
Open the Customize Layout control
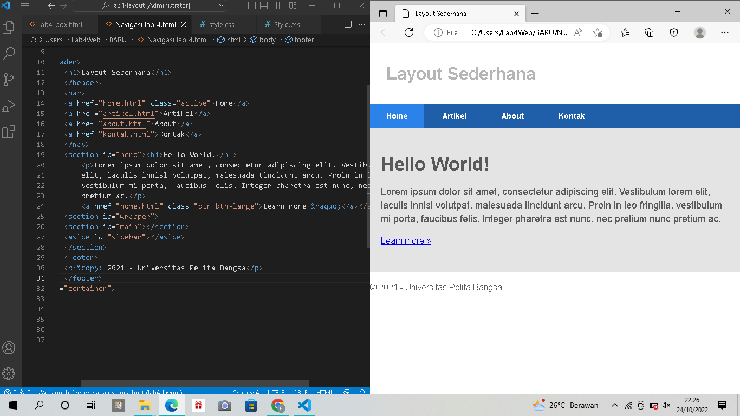click(293, 5)
